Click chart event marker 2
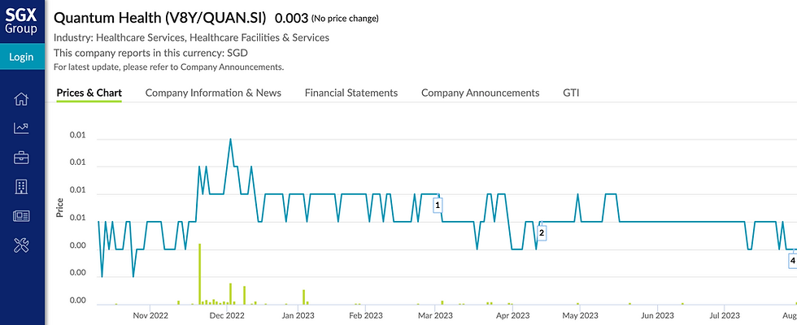This screenshot has height=325, width=797. click(x=542, y=233)
